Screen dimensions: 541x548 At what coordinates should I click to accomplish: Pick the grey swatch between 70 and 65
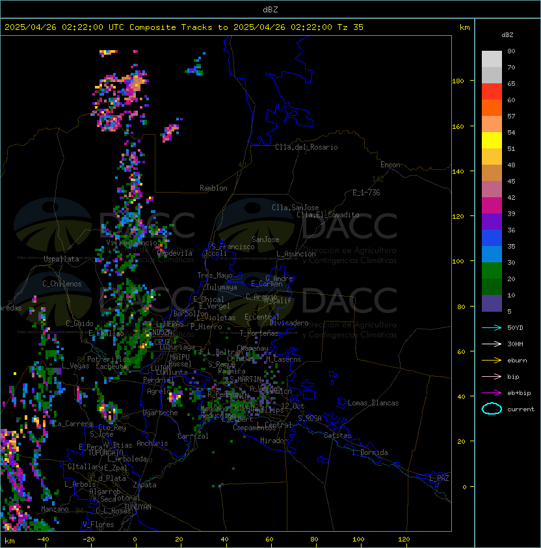(x=492, y=75)
